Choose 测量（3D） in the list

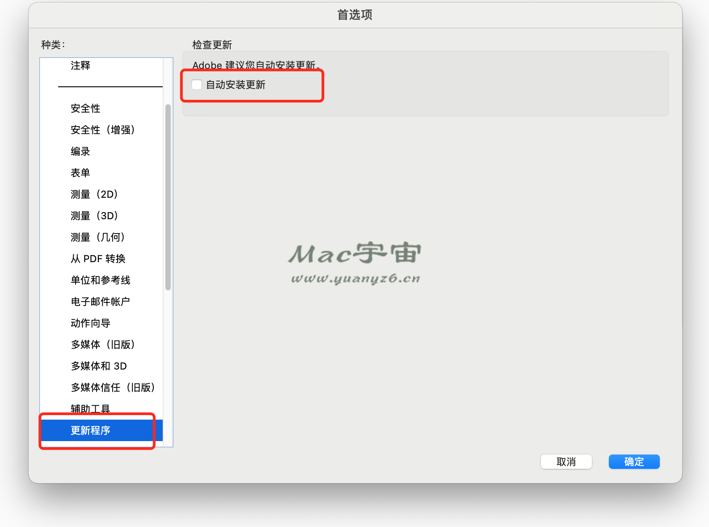pyautogui.click(x=94, y=216)
